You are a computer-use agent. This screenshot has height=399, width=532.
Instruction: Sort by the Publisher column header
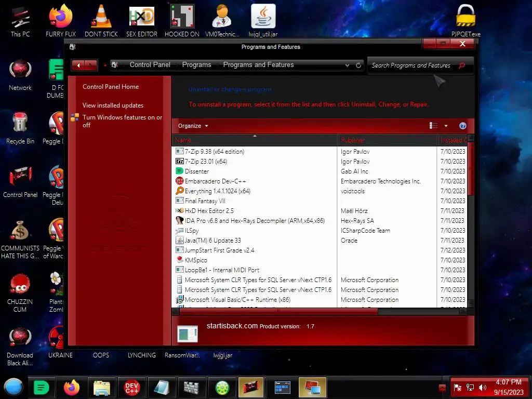click(x=388, y=140)
